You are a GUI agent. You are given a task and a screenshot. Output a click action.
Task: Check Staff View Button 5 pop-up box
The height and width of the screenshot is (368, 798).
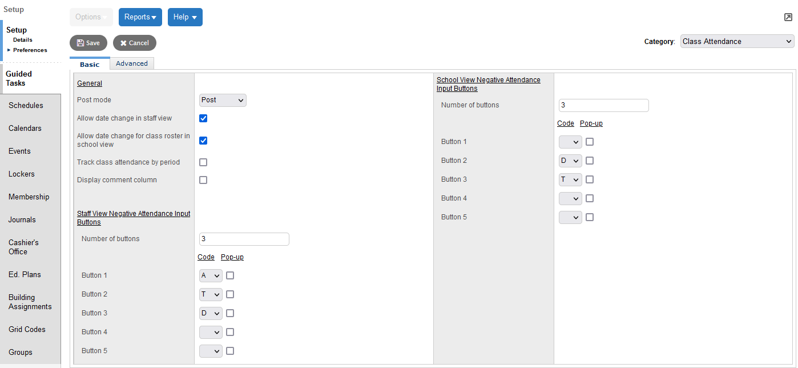tap(230, 351)
